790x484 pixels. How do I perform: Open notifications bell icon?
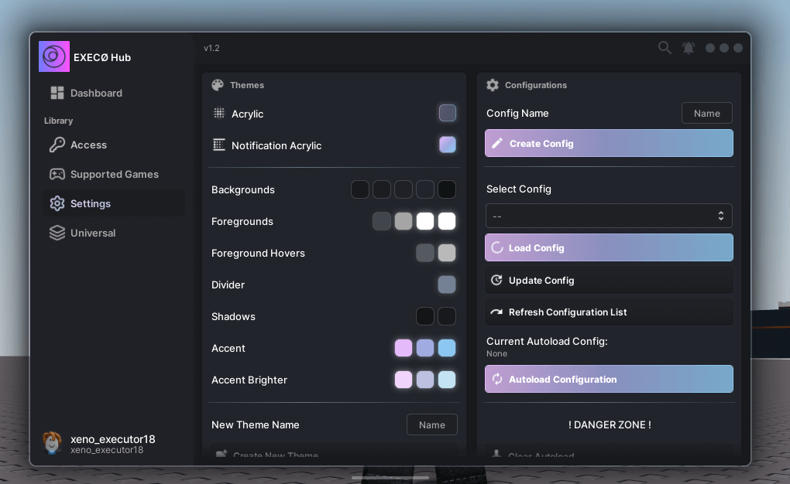689,48
